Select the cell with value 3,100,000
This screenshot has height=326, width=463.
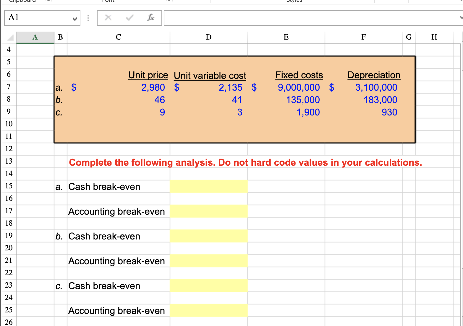364,87
